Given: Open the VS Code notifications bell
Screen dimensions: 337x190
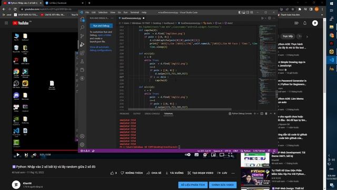Looking at the screenshot, I should point(274,151).
